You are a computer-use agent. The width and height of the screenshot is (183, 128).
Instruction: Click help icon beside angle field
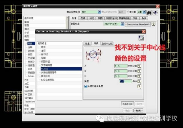pos(139,81)
